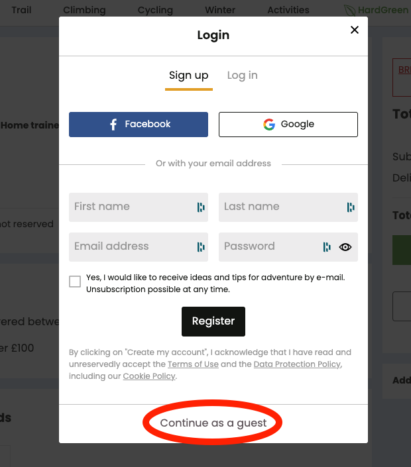Switch to the Log in tab
The height and width of the screenshot is (467, 411).
(x=243, y=76)
